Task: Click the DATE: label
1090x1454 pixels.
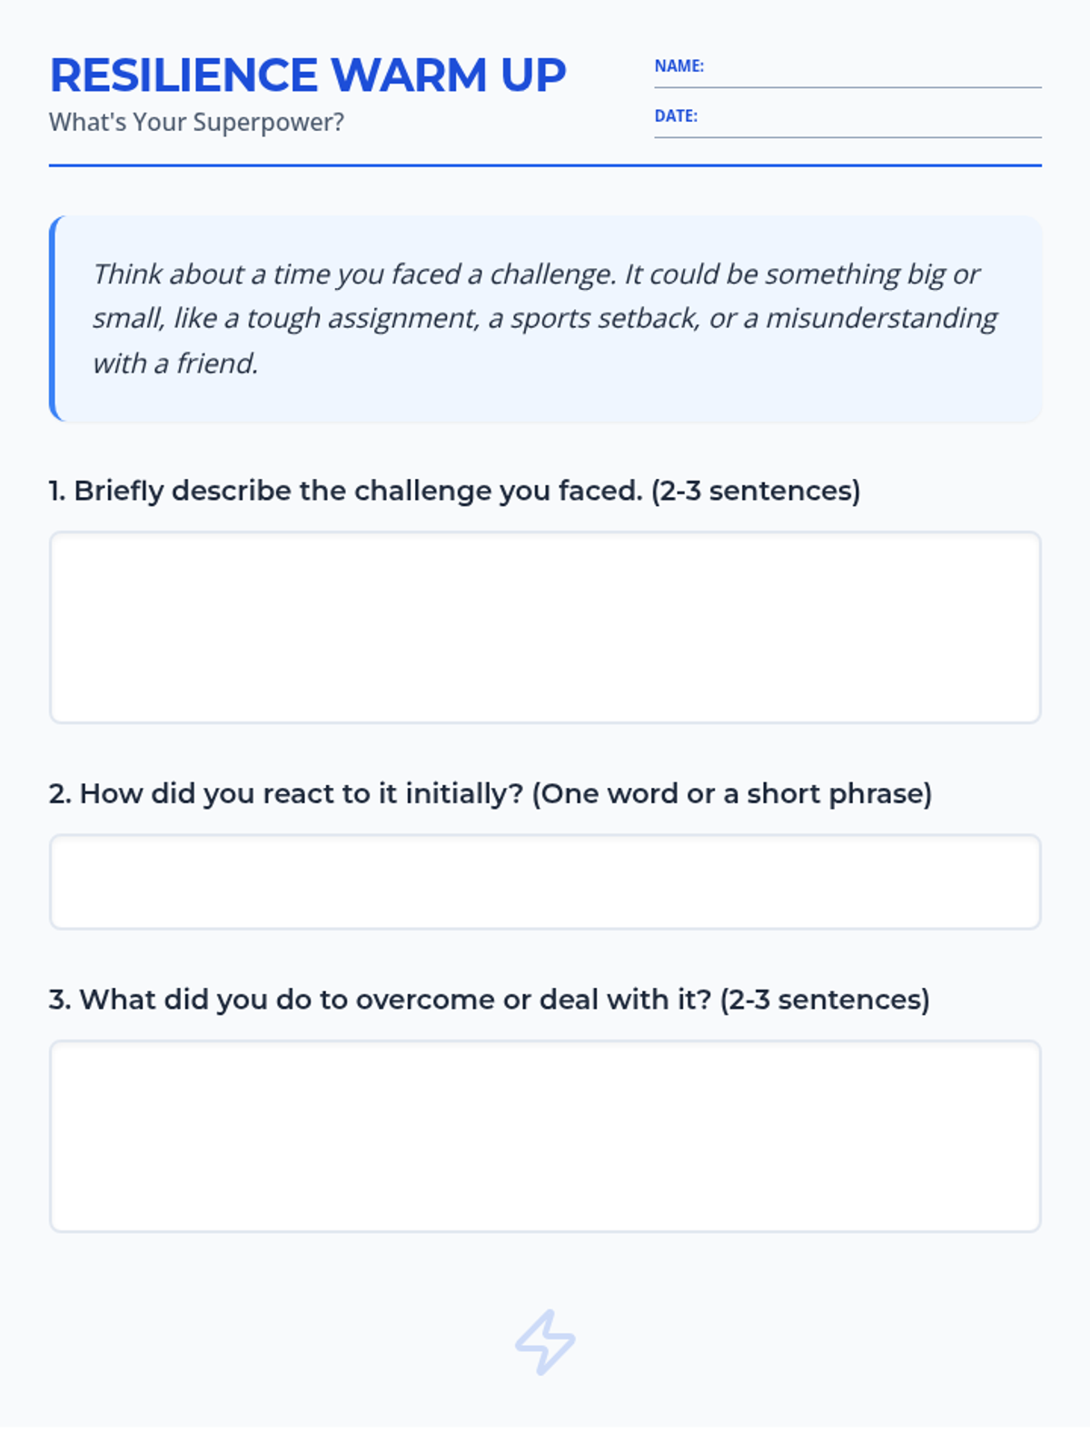Action: pyautogui.click(x=676, y=116)
